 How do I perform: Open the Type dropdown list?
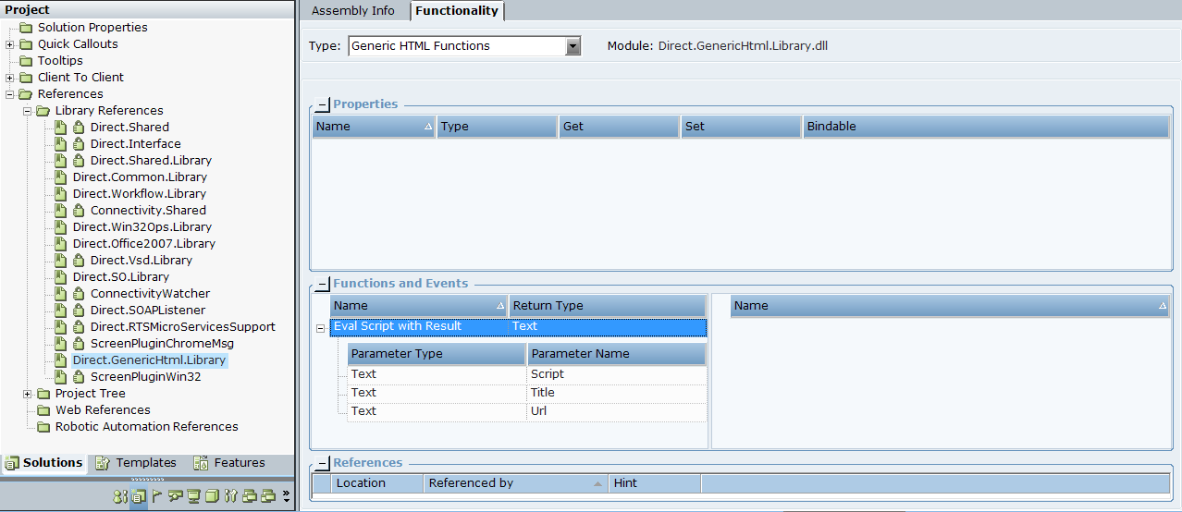[x=573, y=46]
